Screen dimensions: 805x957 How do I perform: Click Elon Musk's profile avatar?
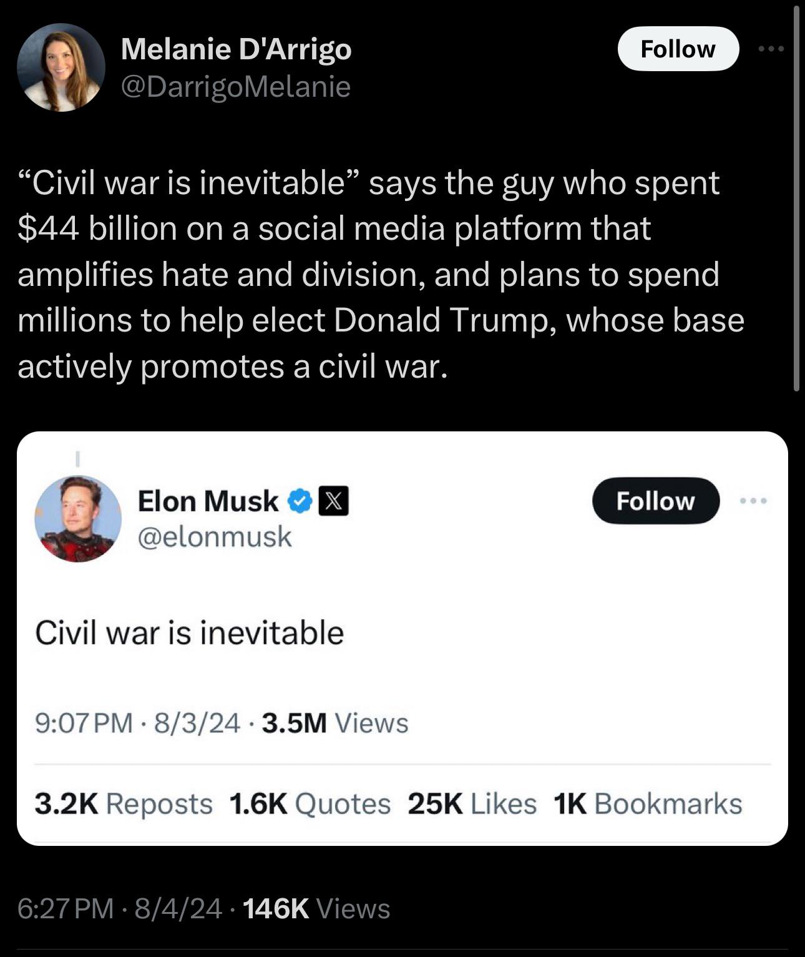(78, 519)
